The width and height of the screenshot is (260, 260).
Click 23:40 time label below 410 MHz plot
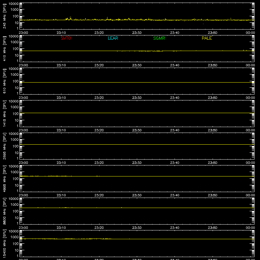coord(175,65)
